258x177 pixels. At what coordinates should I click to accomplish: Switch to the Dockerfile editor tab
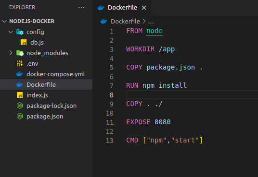[121, 8]
